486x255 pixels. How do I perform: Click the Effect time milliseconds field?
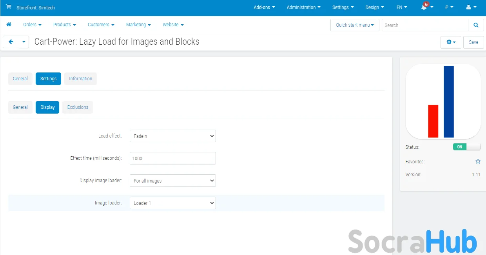click(x=172, y=158)
